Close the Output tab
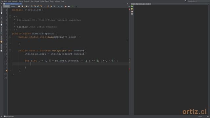This screenshot has height=118, width=210. click(150, 4)
